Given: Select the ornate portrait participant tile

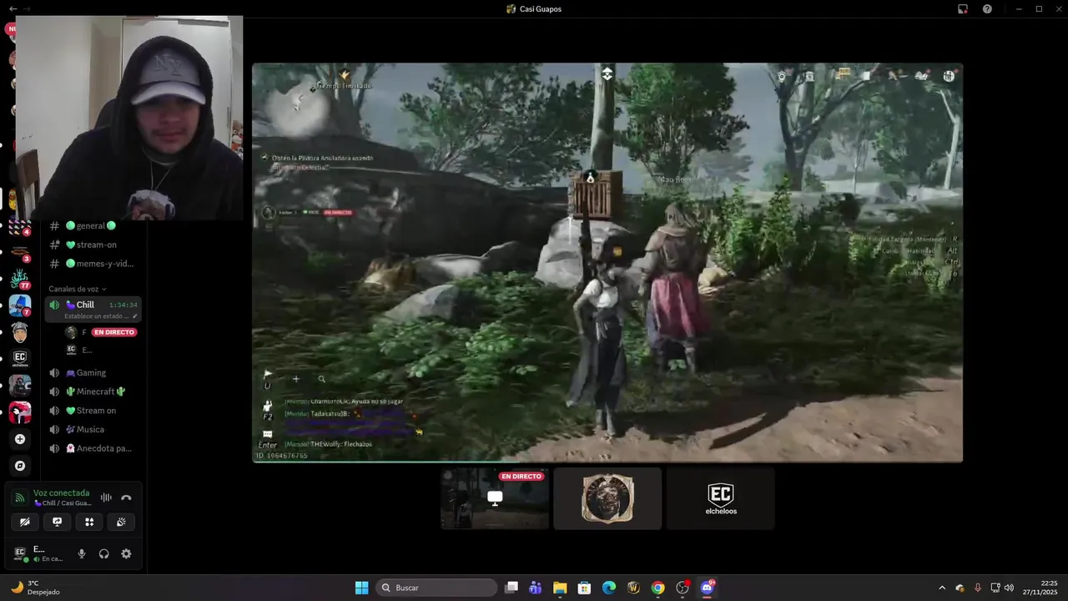Looking at the screenshot, I should (x=607, y=498).
